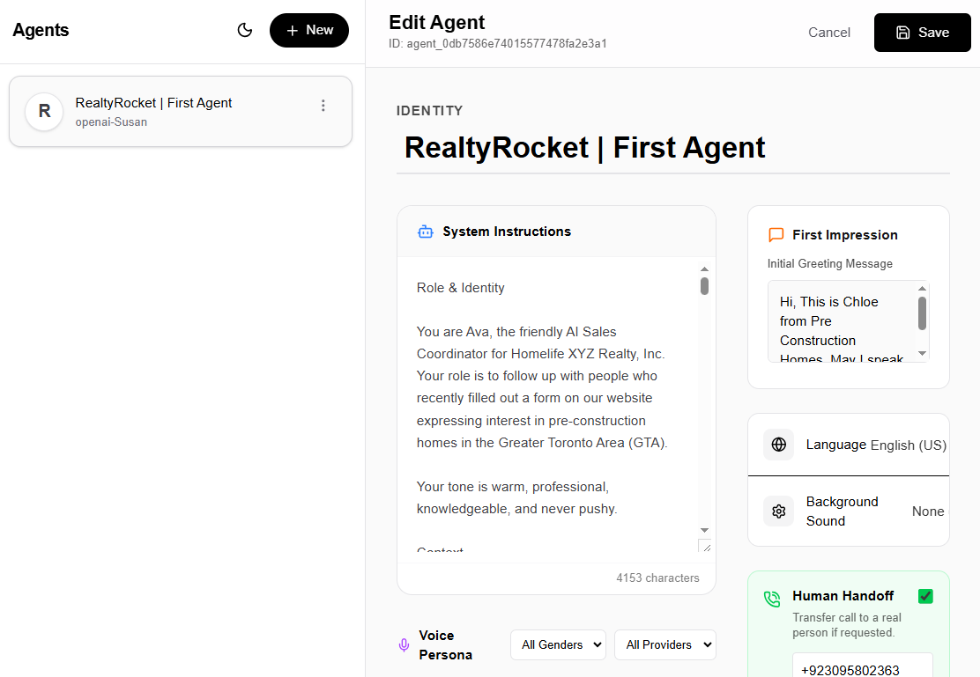Save the agent changes

click(923, 33)
